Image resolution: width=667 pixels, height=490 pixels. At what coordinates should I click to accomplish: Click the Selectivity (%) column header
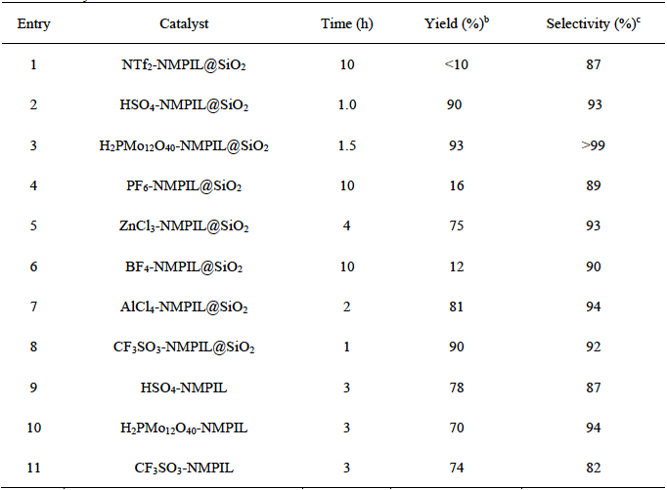coord(593,23)
